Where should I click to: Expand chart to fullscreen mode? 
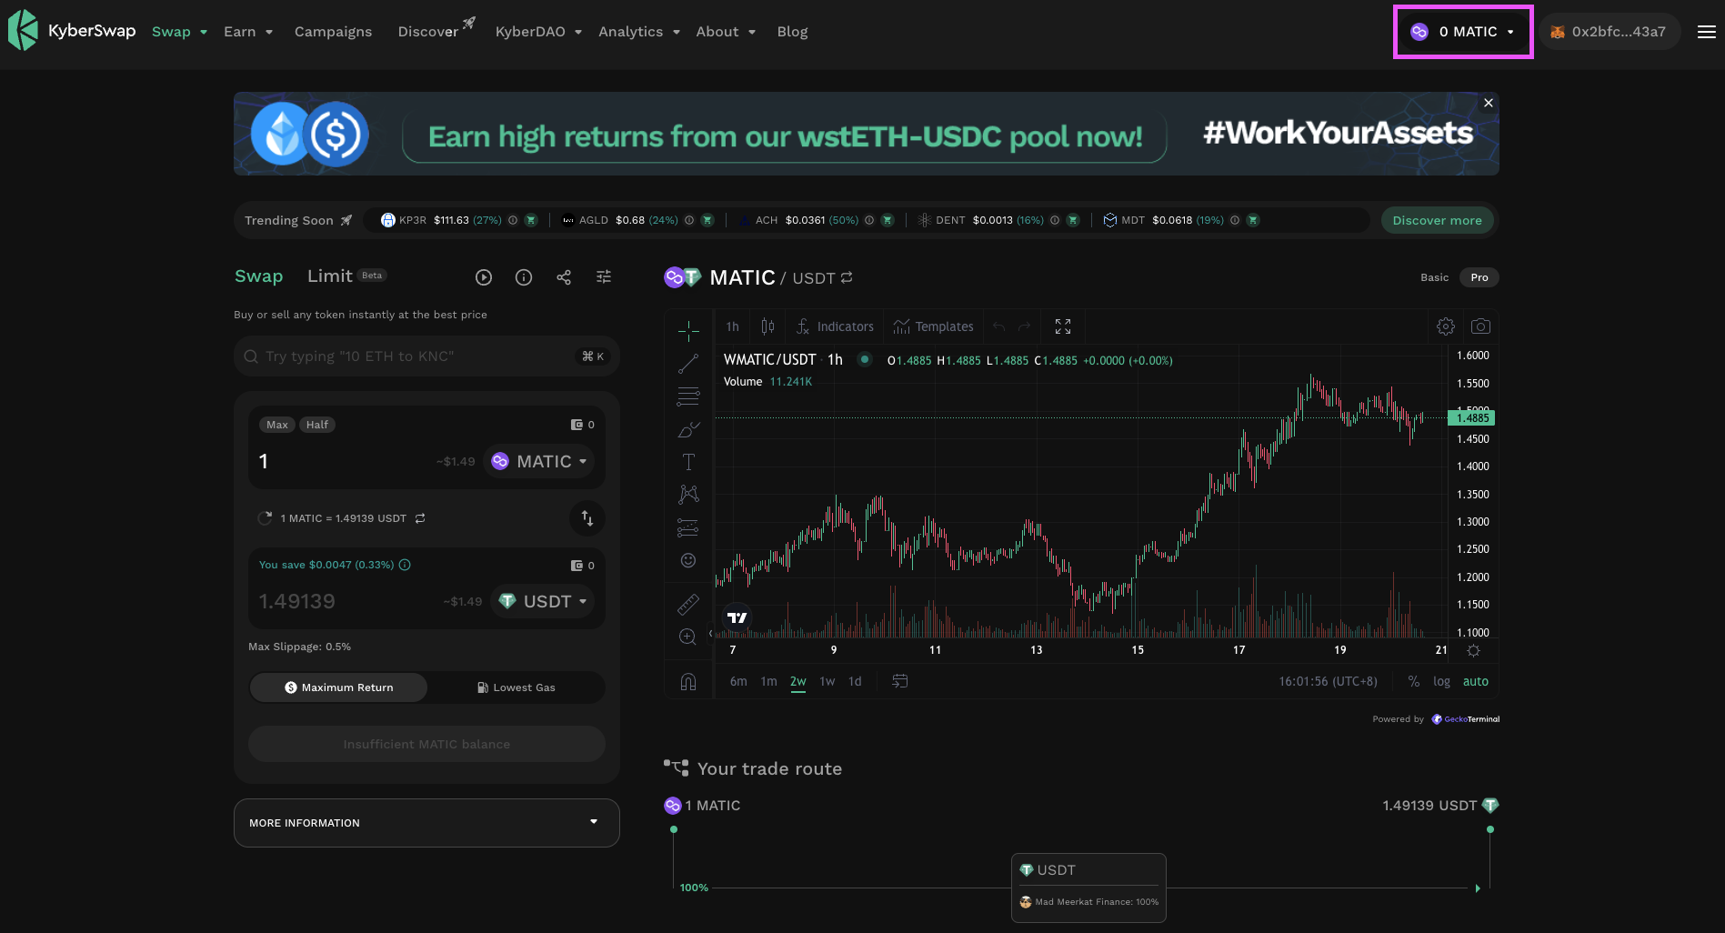[x=1062, y=326]
